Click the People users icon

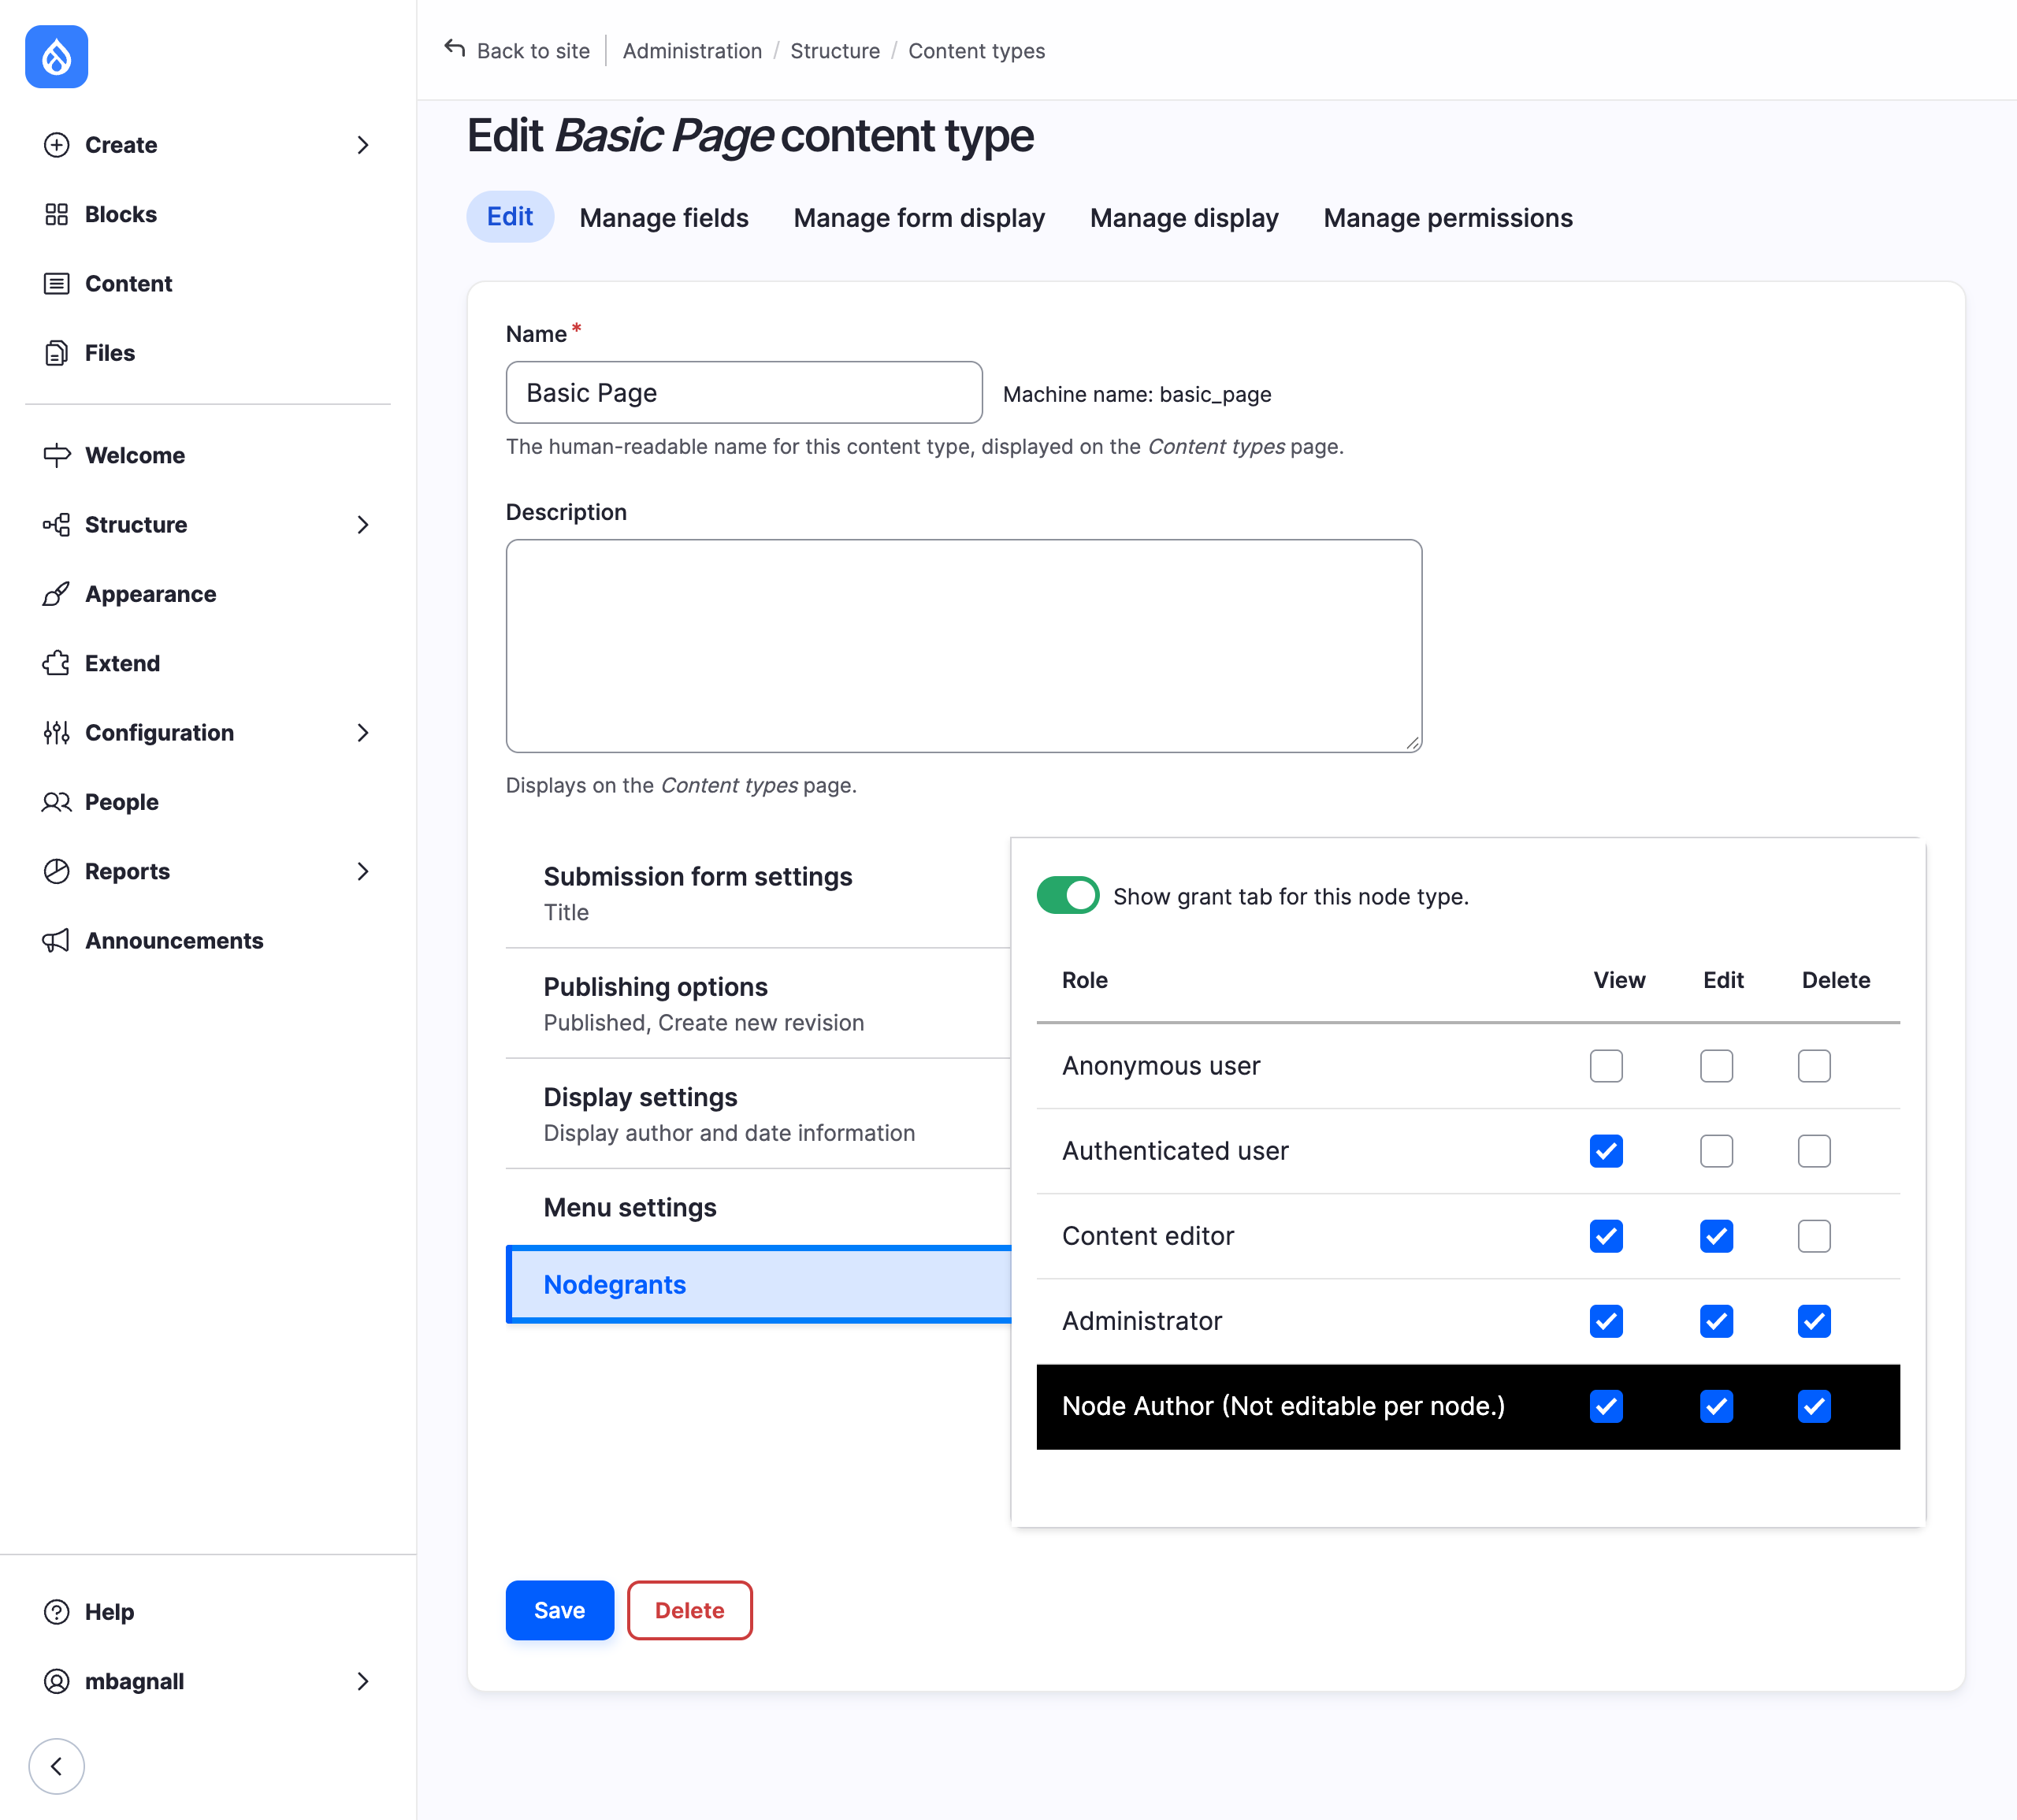57,802
